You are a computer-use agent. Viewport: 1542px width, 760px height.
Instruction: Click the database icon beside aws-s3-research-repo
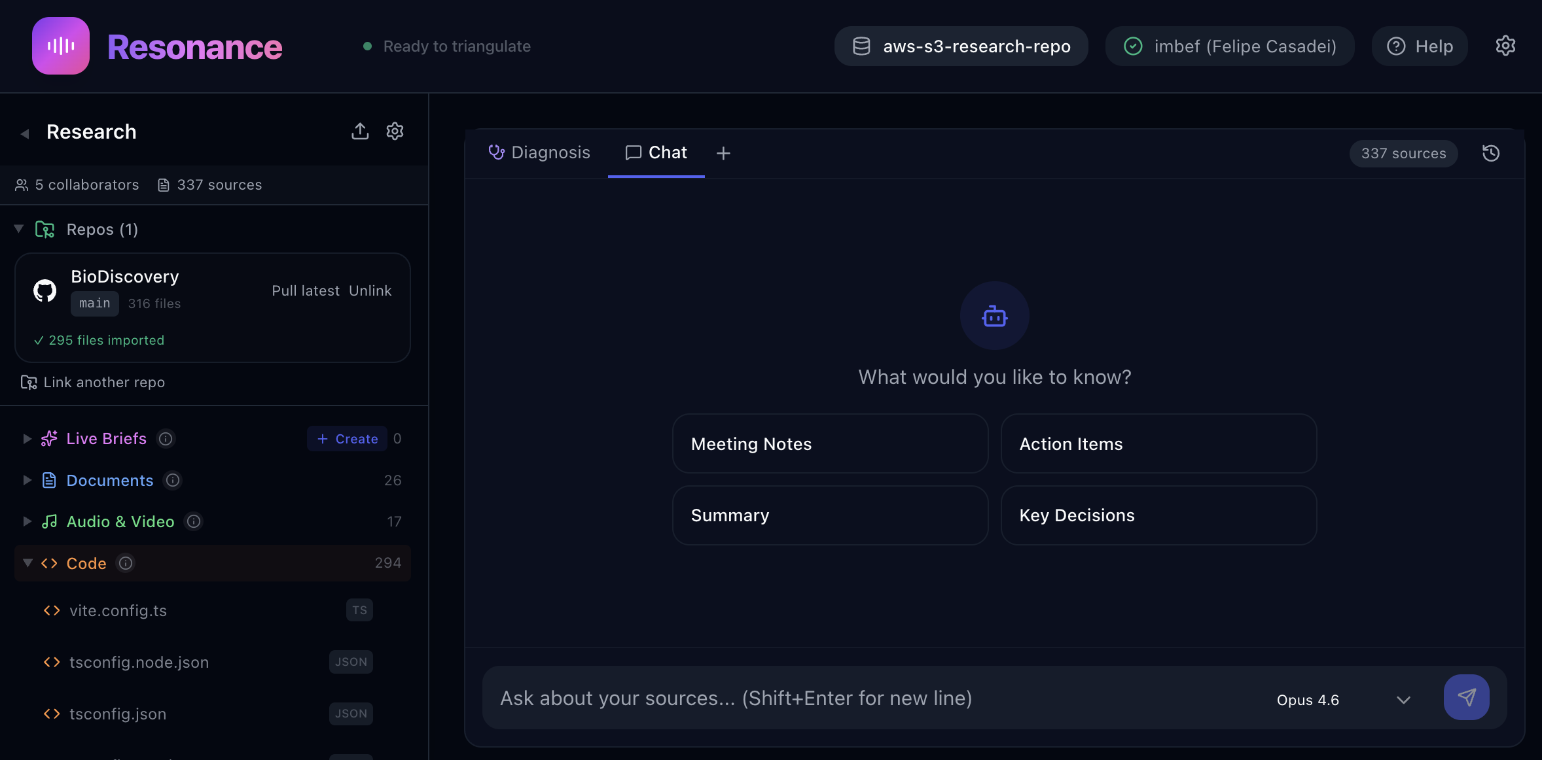pyautogui.click(x=861, y=46)
